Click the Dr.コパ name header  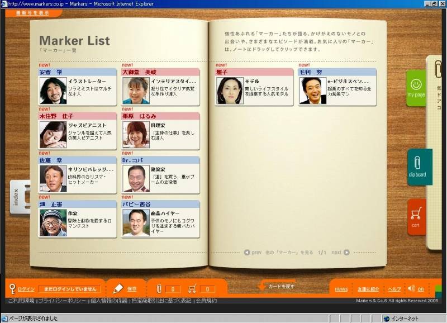click(160, 160)
